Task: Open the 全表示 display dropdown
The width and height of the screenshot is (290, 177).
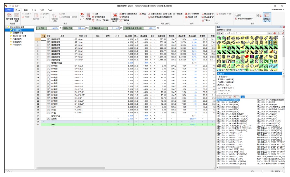Action: click(x=258, y=15)
